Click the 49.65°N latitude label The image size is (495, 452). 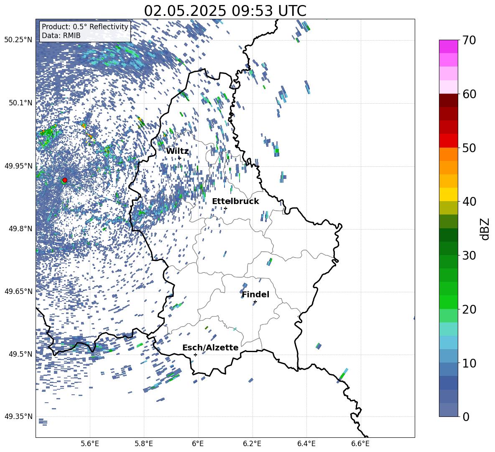click(x=18, y=291)
